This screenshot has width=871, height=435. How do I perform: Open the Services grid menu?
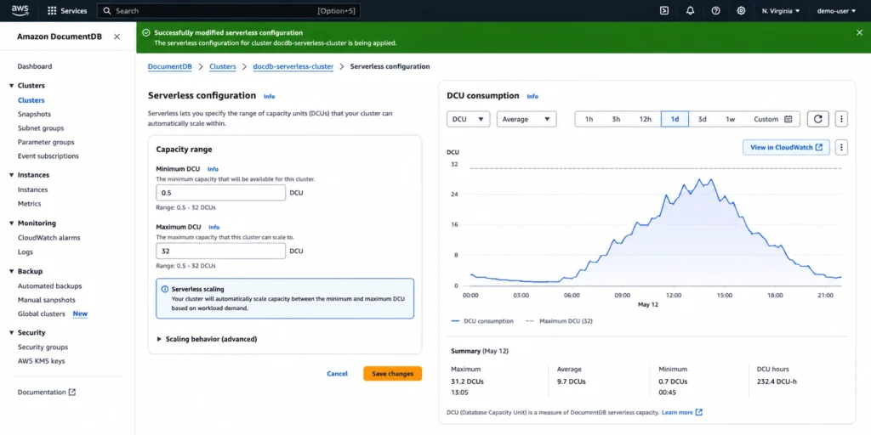coord(67,10)
